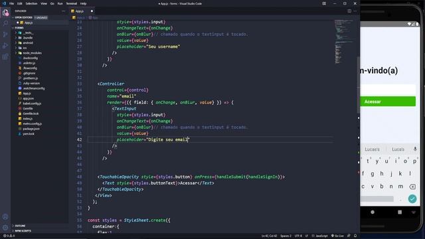Image resolution: width=425 pixels, height=239 pixels.
Task: Open the editor more actions ellipsis
Action: point(355,11)
